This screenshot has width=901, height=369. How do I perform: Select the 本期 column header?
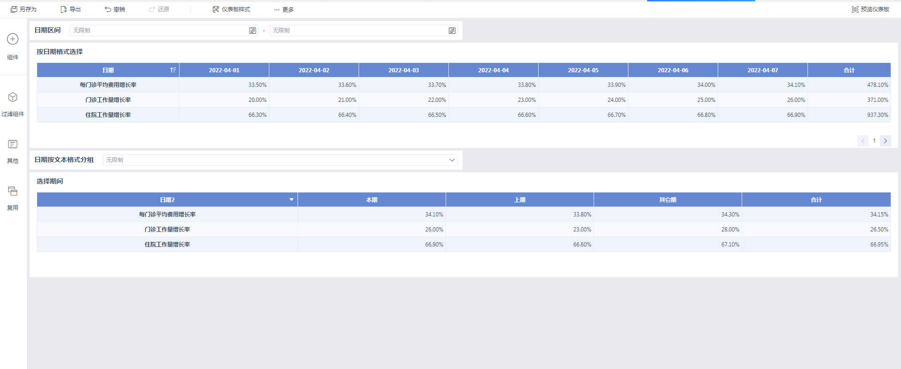(372, 200)
